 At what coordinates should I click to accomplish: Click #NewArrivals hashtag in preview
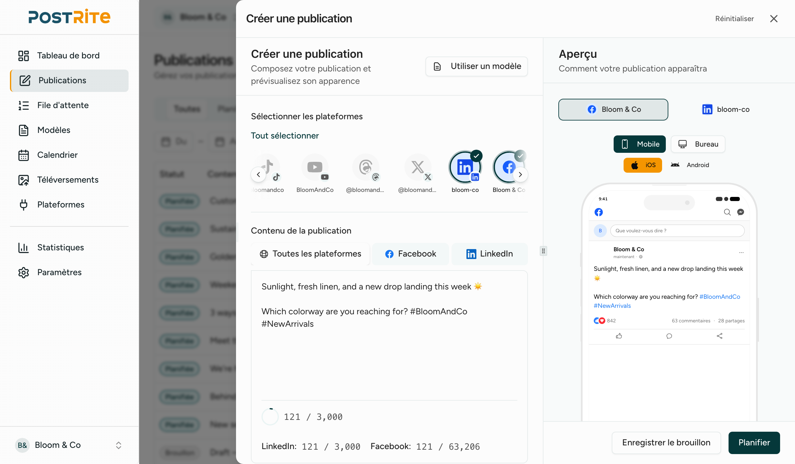(x=612, y=306)
